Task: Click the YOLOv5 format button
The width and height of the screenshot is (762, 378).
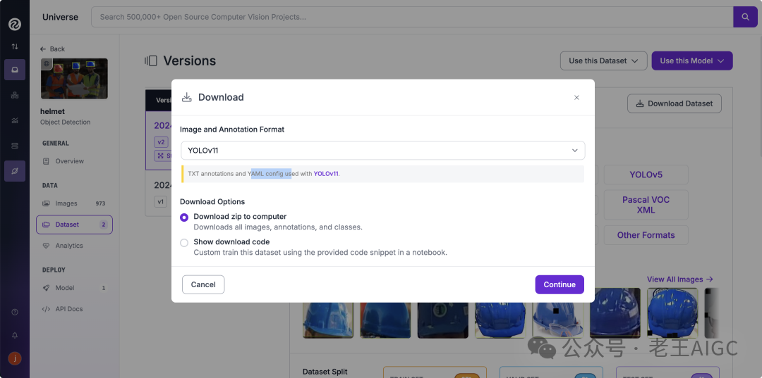Action: point(646,175)
